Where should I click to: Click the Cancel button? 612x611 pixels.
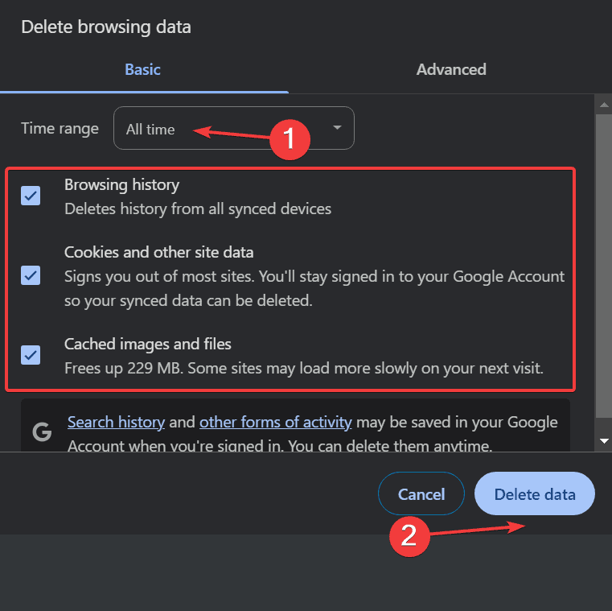click(x=421, y=493)
